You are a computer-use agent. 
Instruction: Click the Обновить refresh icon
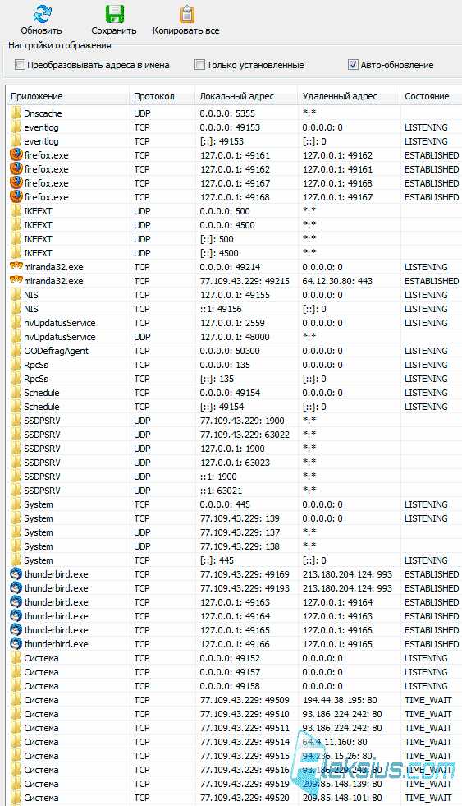42,13
